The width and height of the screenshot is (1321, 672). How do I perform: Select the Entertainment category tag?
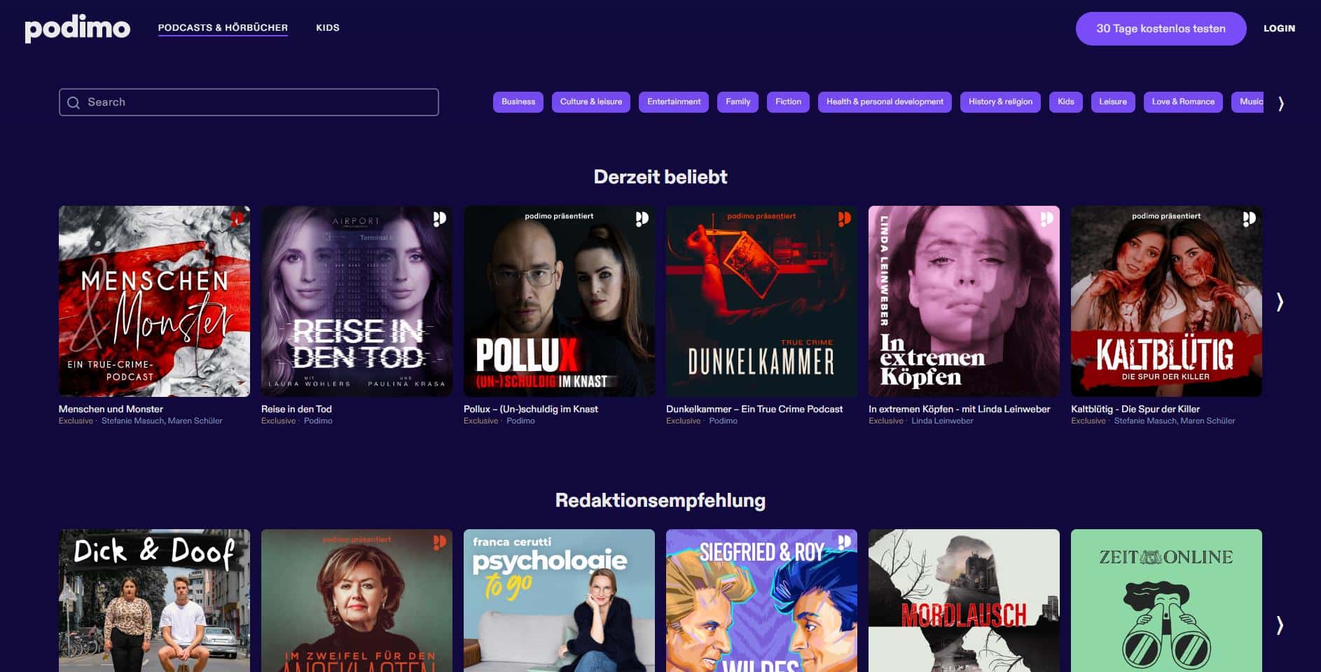pos(674,102)
